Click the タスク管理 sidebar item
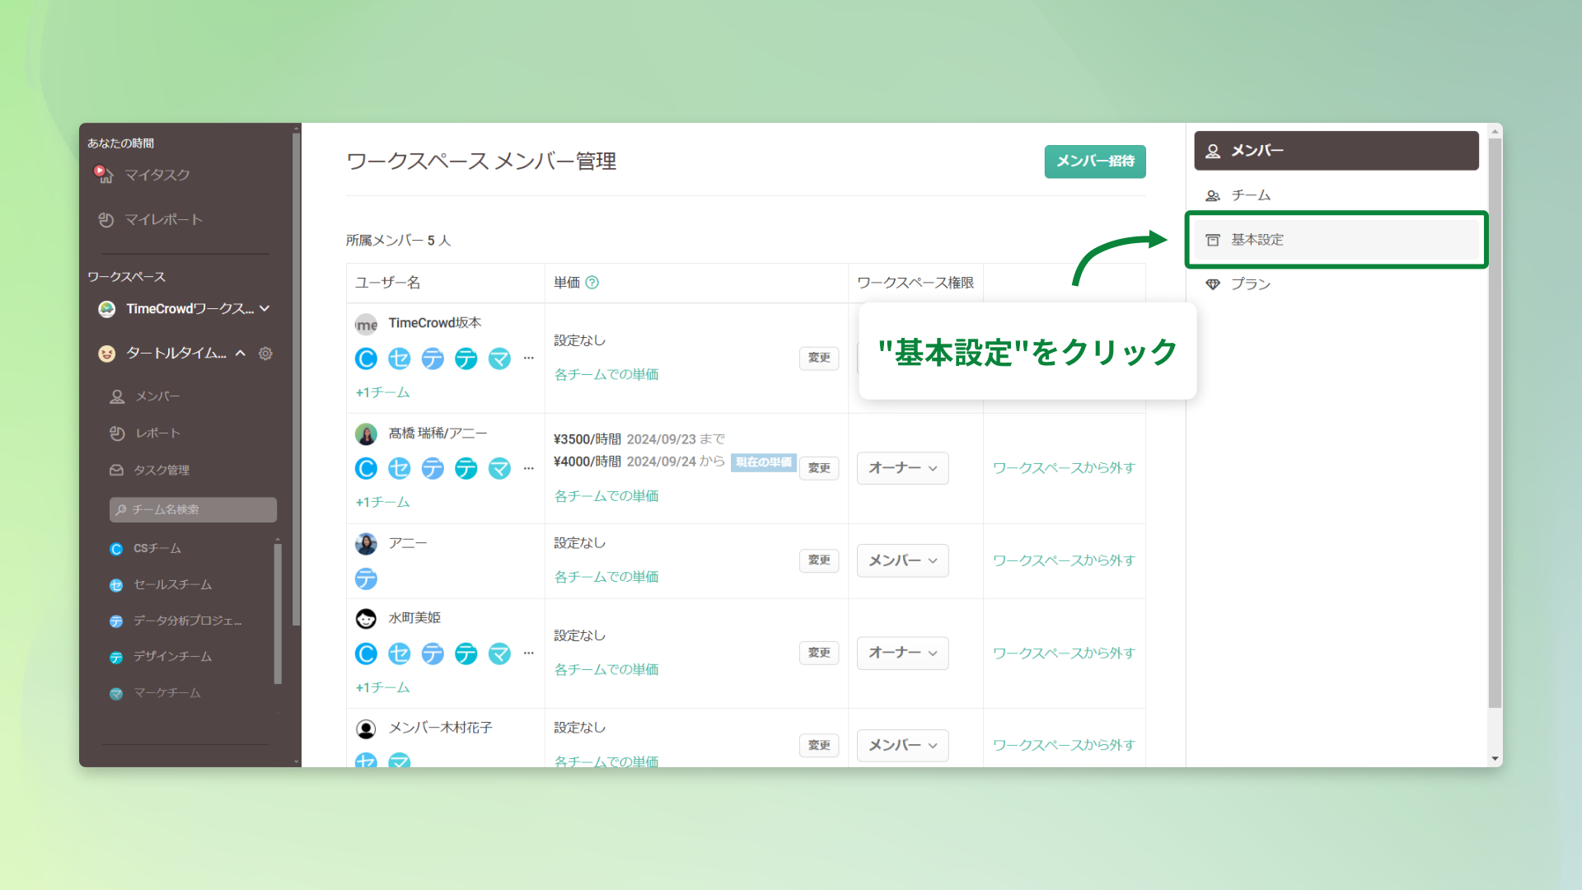This screenshot has height=890, width=1582. point(161,470)
